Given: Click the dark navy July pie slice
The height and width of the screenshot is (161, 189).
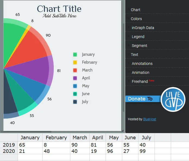Looking at the screenshot, I should click(9, 102).
